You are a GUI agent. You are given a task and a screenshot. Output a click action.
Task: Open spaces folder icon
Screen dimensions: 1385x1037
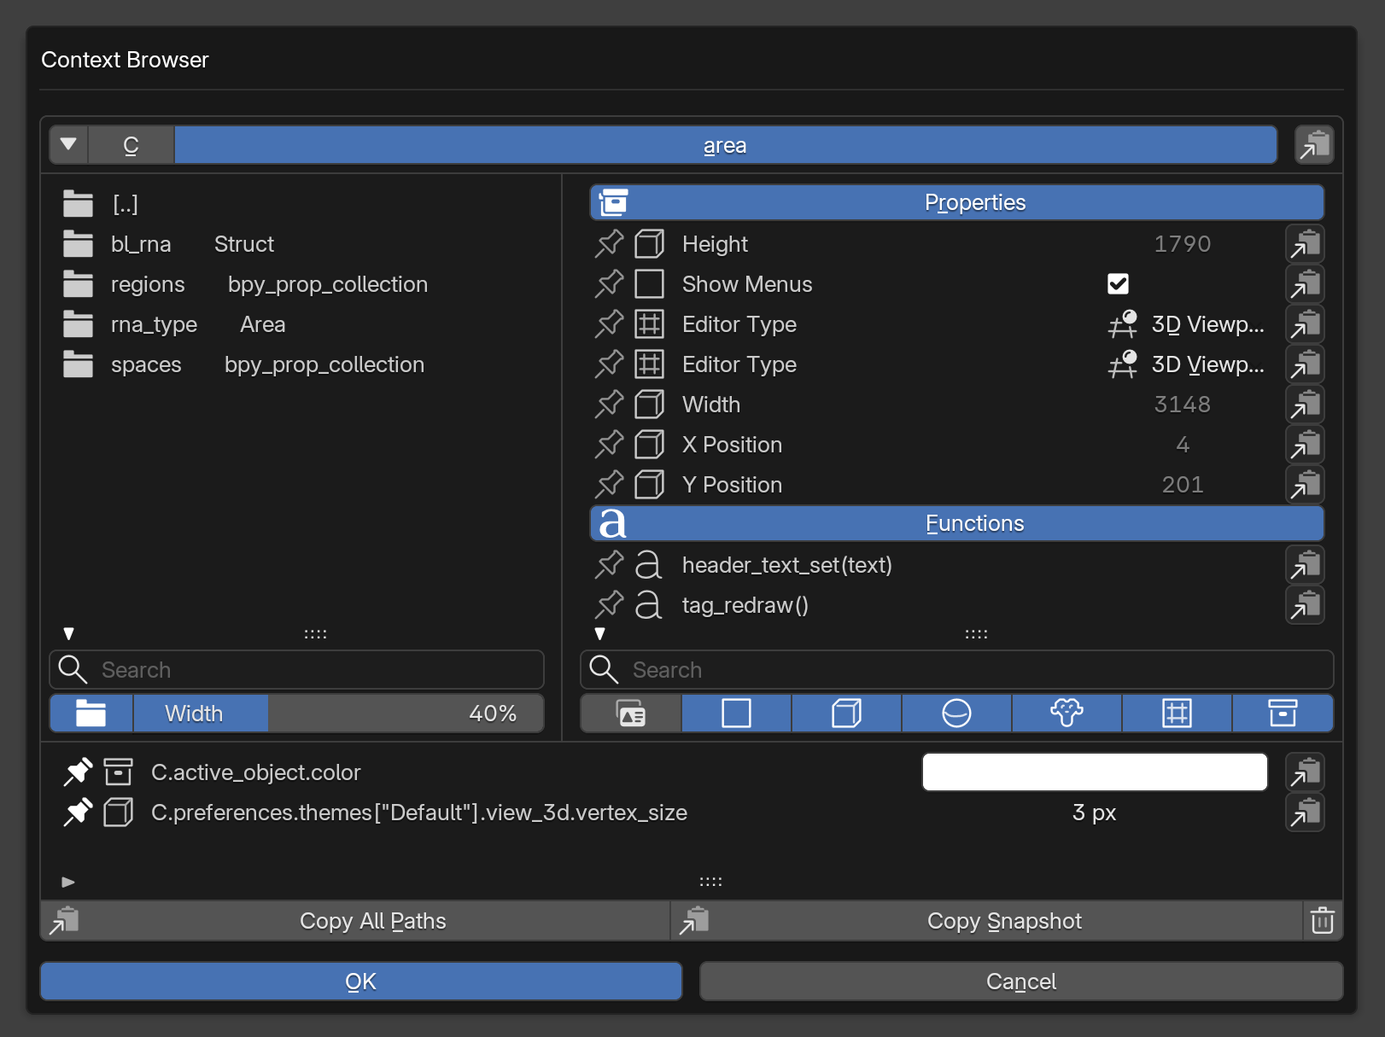click(78, 364)
